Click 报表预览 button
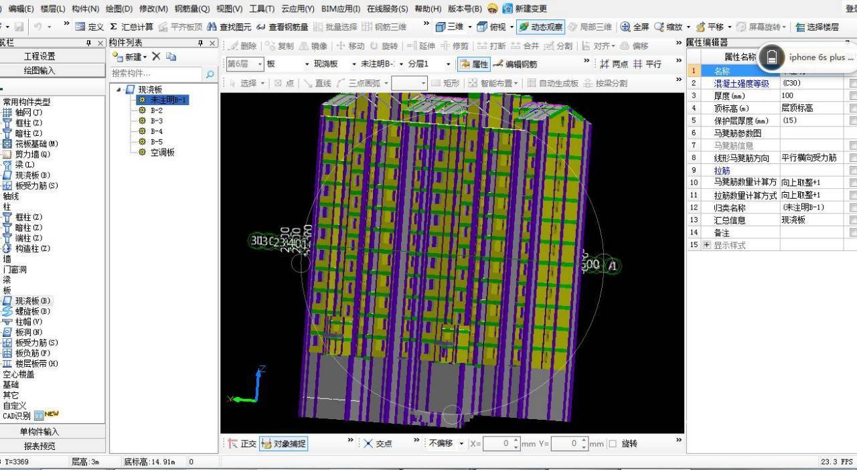Viewport: 857px width, 470px height. coord(40,446)
